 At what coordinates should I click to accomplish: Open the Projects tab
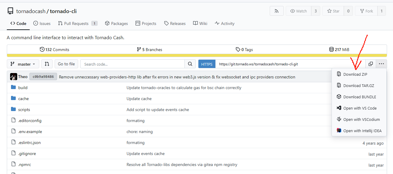(x=146, y=23)
